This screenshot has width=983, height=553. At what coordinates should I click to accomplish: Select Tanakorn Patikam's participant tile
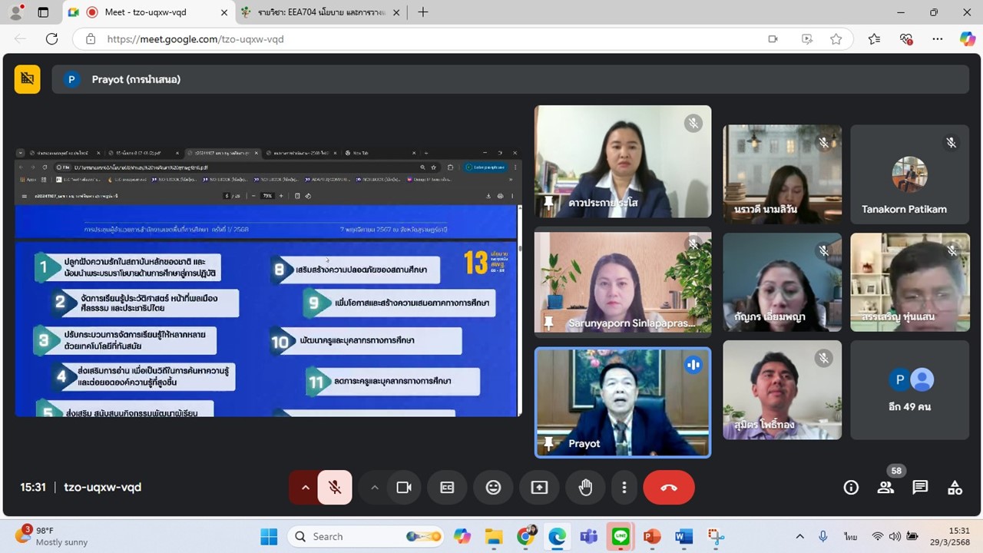coord(910,174)
